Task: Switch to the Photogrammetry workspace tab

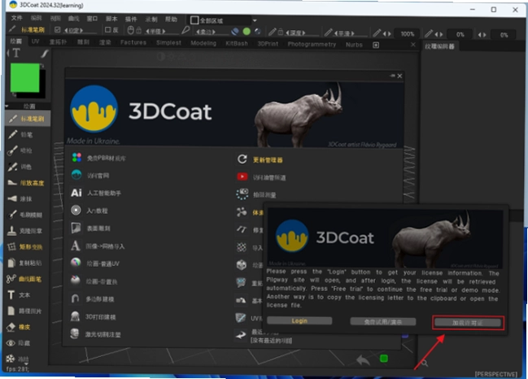Action: point(312,45)
